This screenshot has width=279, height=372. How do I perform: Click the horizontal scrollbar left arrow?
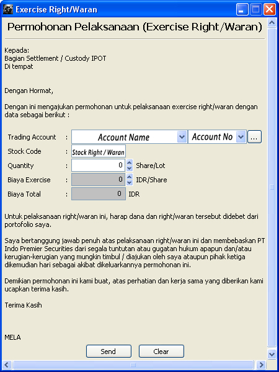pos(7,365)
